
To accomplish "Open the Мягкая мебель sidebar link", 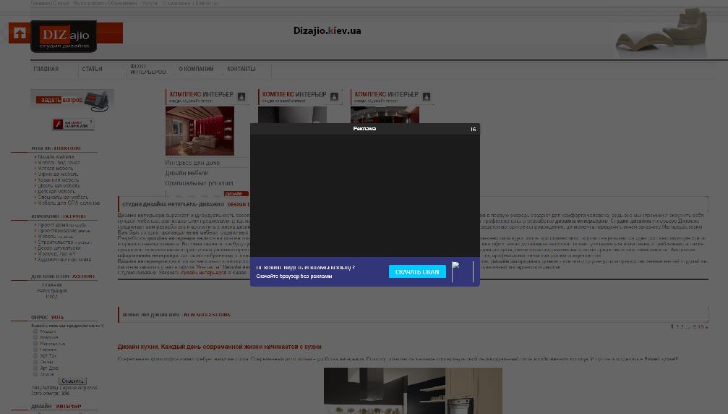I will pos(55,168).
